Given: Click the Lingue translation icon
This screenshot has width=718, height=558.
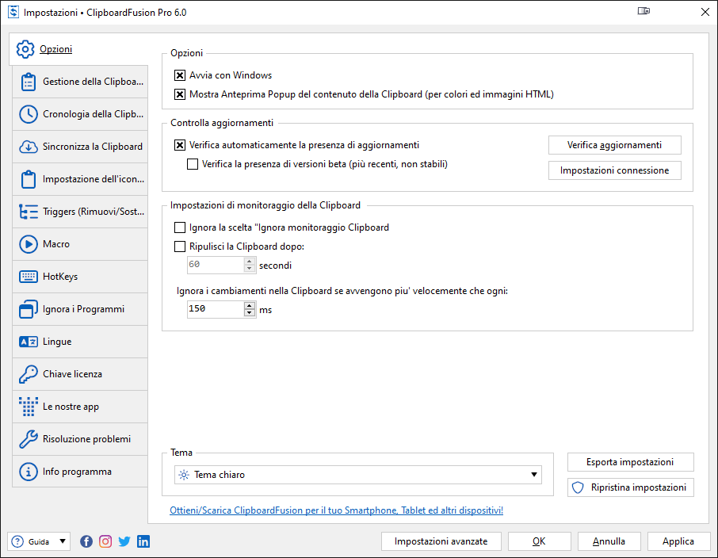Looking at the screenshot, I should click(29, 342).
